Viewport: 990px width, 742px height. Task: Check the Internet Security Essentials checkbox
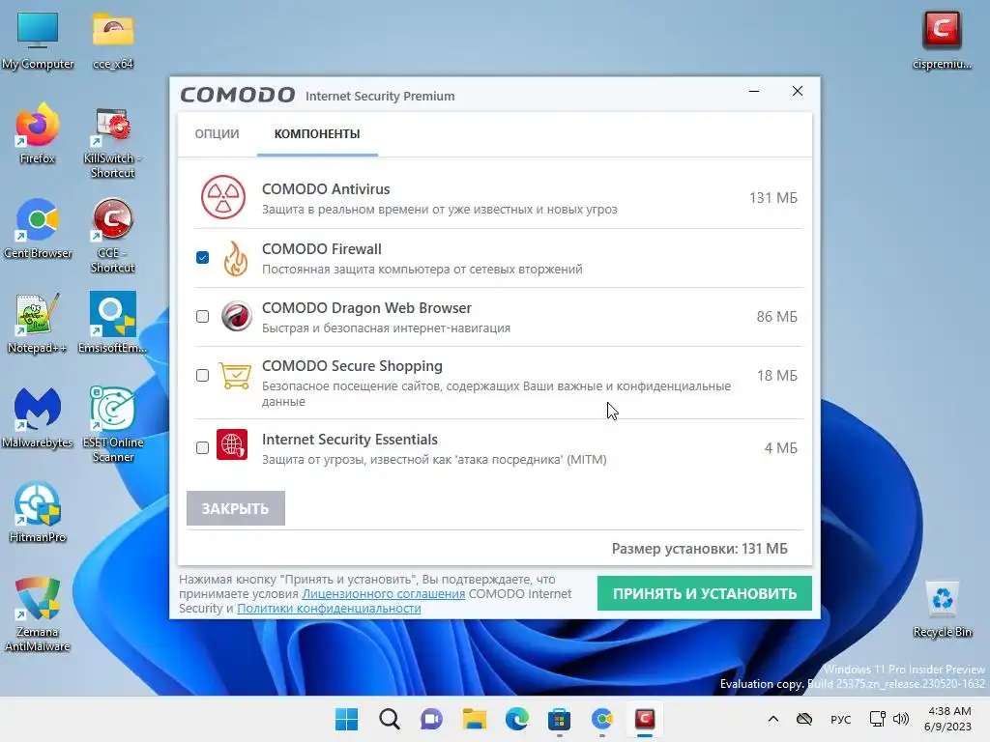coord(202,447)
